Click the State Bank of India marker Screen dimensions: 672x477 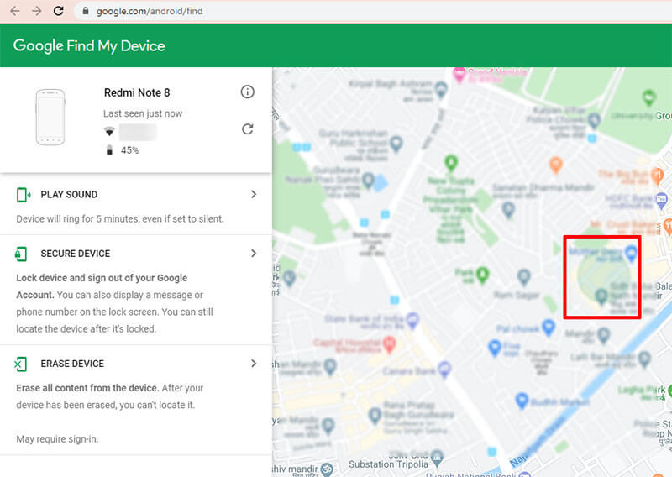point(412,320)
